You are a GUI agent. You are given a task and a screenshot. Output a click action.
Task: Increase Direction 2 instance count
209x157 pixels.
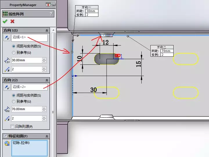(44, 117)
